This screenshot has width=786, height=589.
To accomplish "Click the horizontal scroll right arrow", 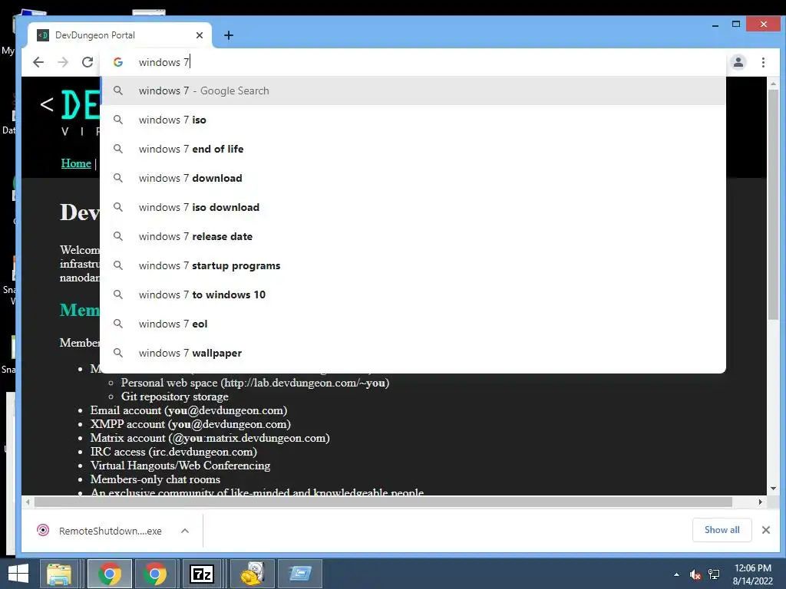I will point(761,502).
